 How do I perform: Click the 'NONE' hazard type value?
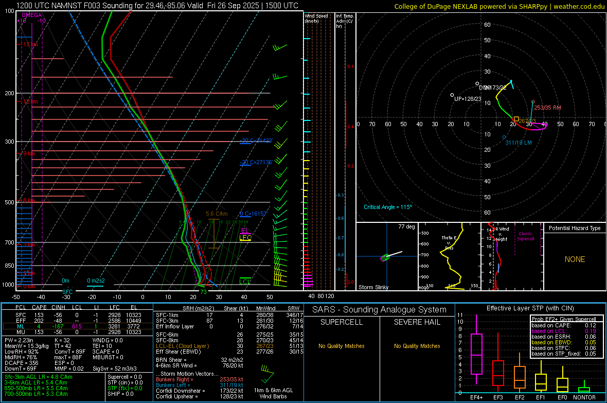[575, 259]
